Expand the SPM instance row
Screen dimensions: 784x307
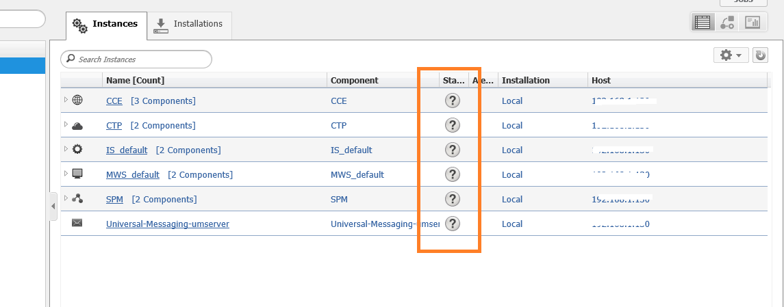(x=66, y=198)
